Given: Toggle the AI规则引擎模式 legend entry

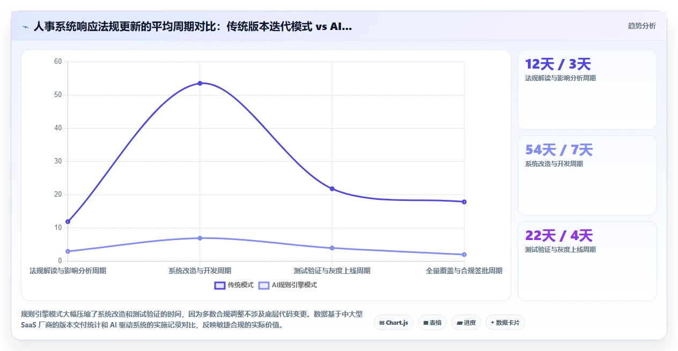Looking at the screenshot, I should pyautogui.click(x=288, y=285).
